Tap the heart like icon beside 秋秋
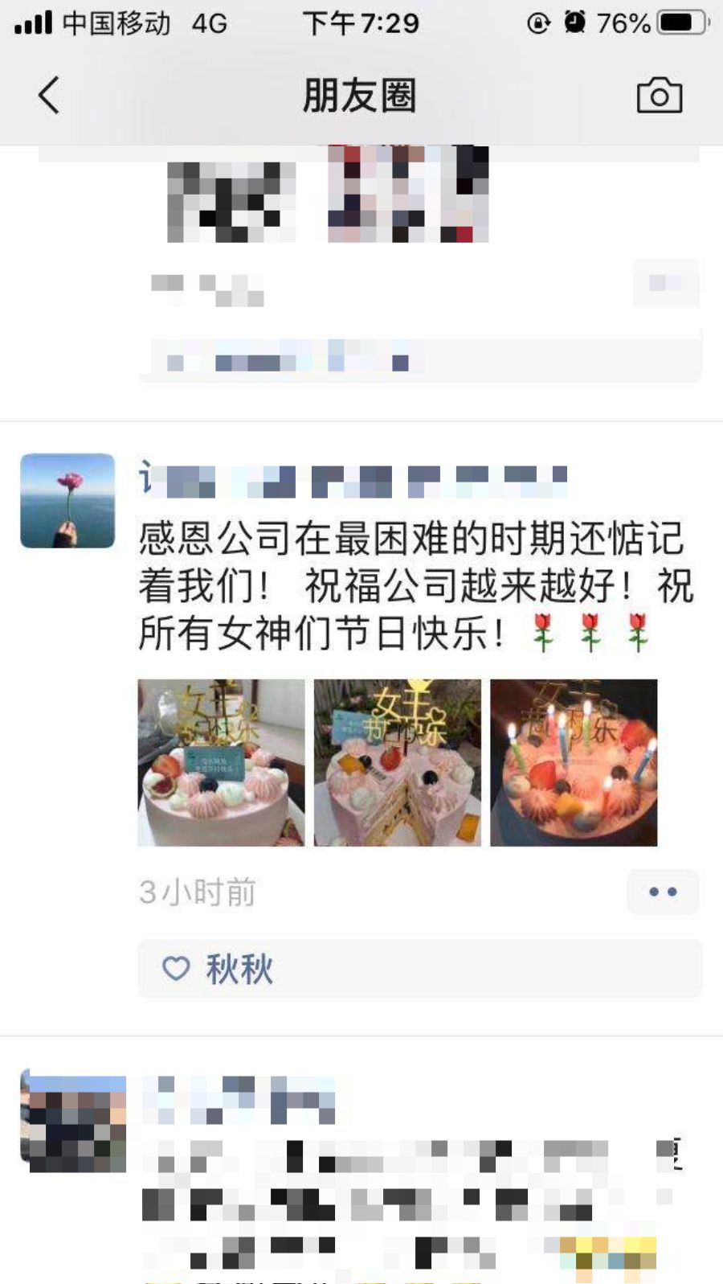Screen dimensions: 723x1284 [x=176, y=968]
